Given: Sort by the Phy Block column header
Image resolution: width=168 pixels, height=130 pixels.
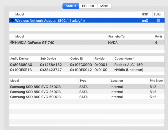Looking at the screenshot, I should click(x=156, y=81).
